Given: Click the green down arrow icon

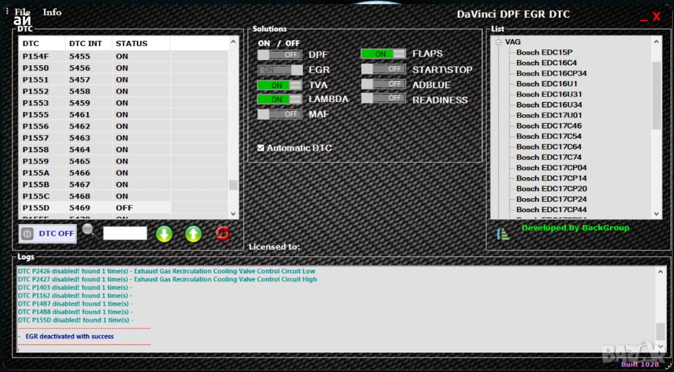Looking at the screenshot, I should (164, 234).
